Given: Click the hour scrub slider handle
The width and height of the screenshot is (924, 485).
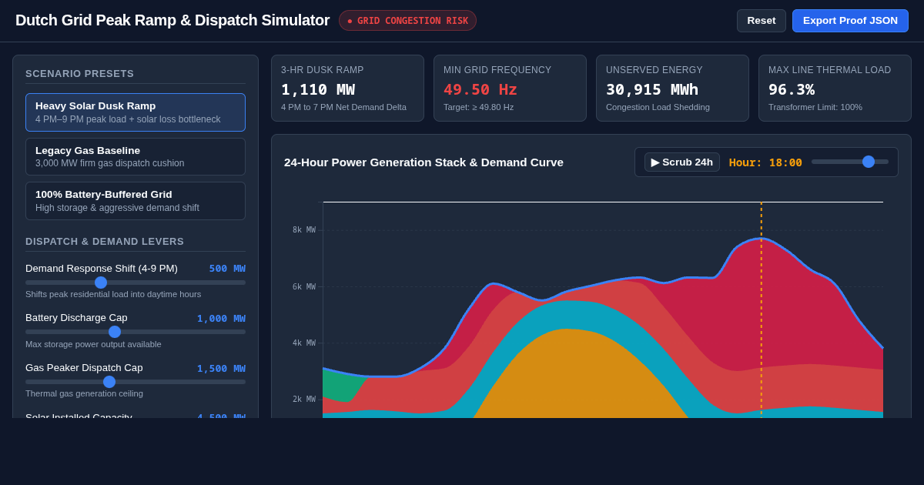Looking at the screenshot, I should coord(869,162).
